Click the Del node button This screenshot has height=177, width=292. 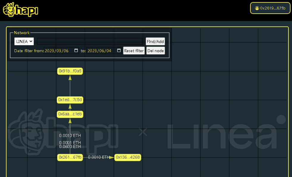click(156, 50)
